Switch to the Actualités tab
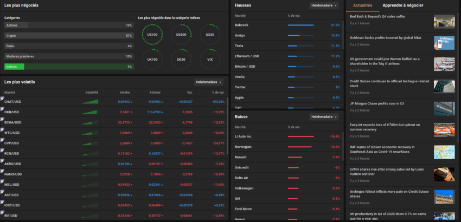Image resolution: width=461 pixels, height=222 pixels. pyautogui.click(x=362, y=5)
